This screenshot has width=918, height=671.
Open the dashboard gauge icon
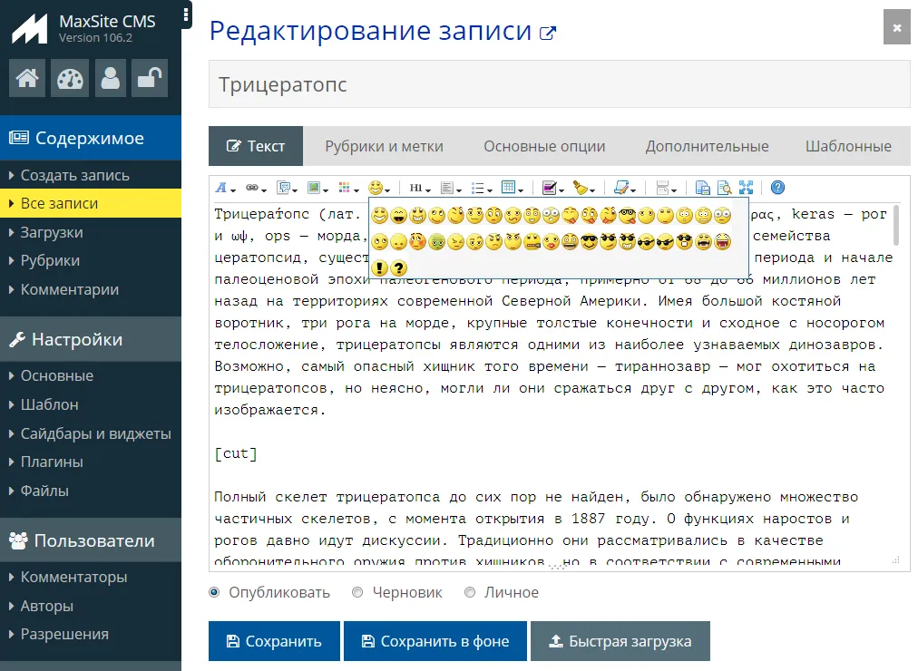[x=69, y=78]
